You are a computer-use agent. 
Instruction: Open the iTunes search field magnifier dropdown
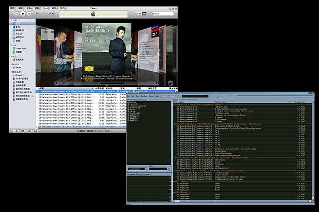click(x=153, y=14)
